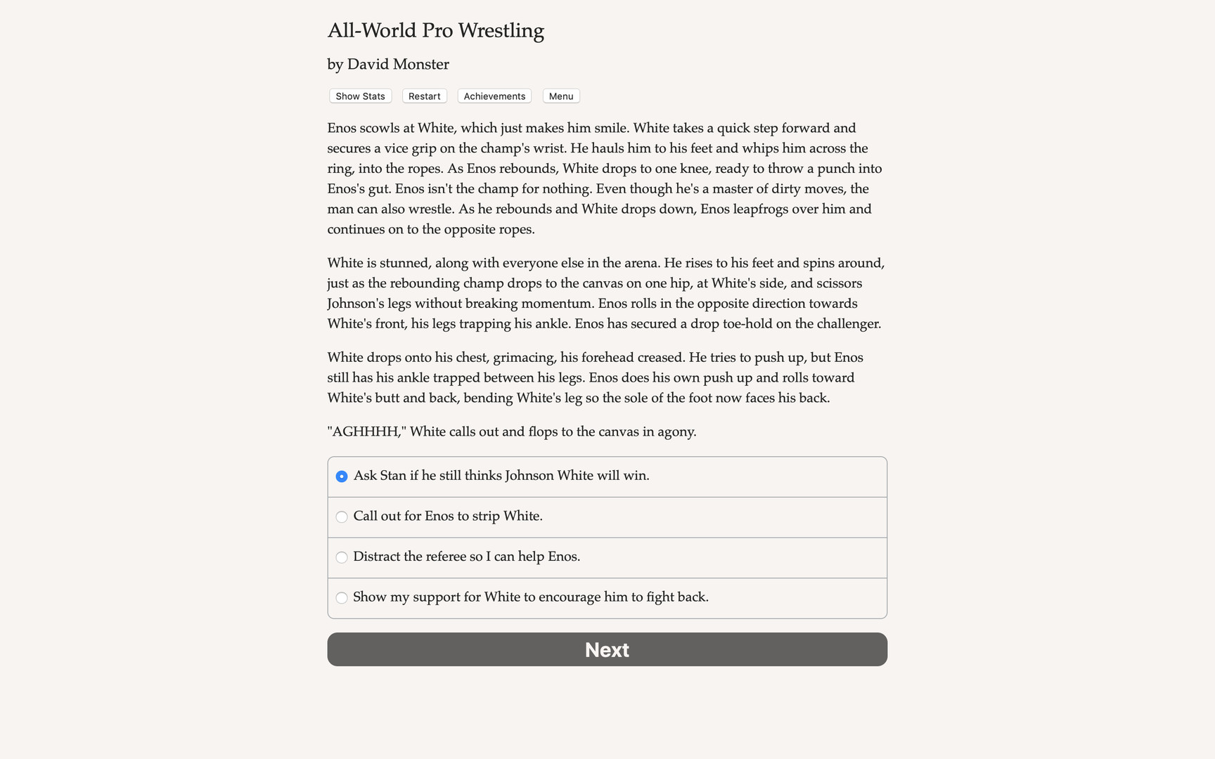Image resolution: width=1215 pixels, height=759 pixels.
Task: Click the selected blue radio button
Action: (342, 476)
